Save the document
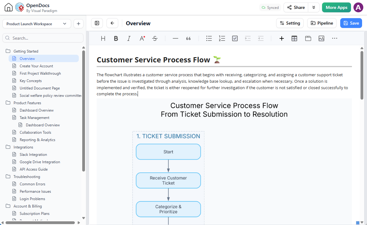This screenshot has width=367, height=225. (x=351, y=23)
